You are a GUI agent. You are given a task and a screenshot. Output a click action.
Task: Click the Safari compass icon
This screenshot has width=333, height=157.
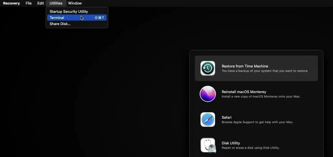pyautogui.click(x=208, y=120)
